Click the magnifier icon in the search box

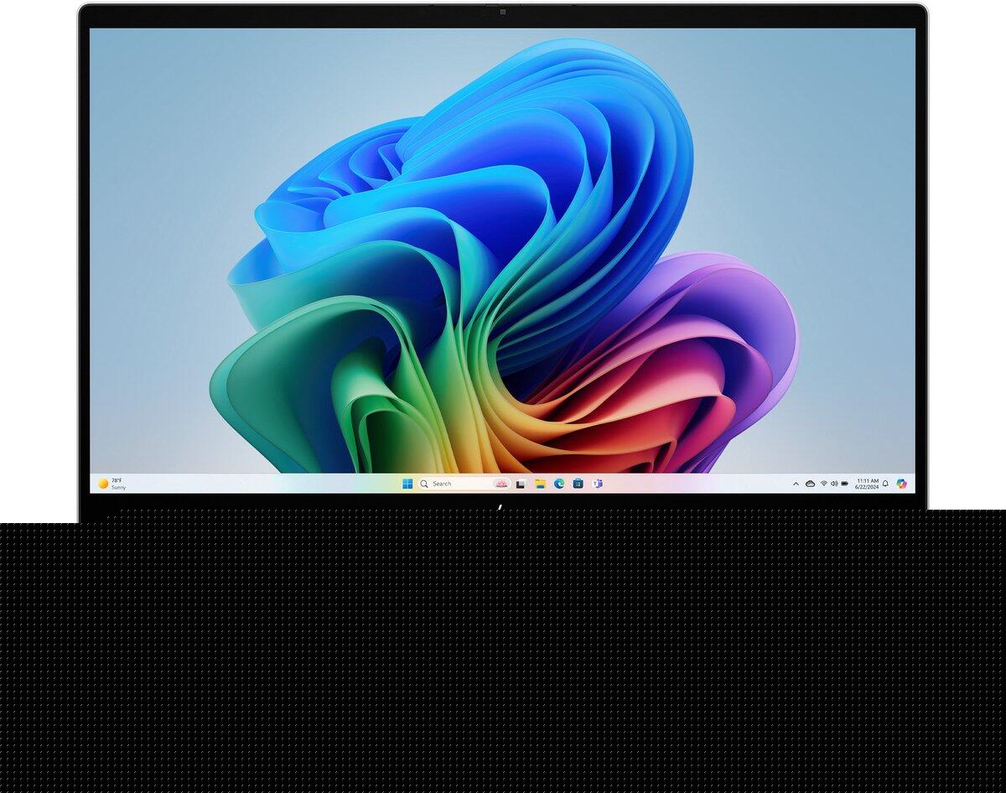coord(424,484)
